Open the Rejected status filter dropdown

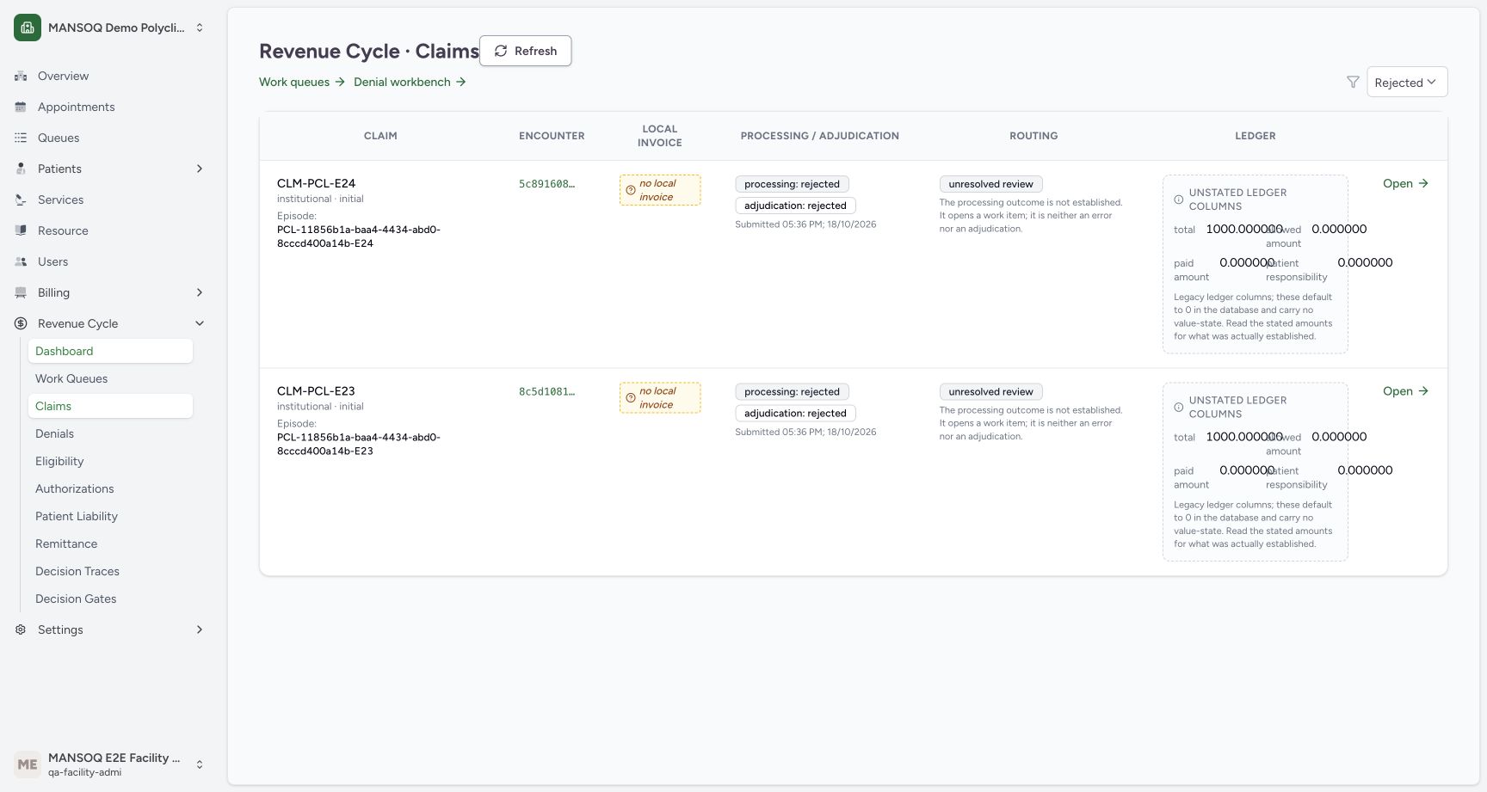tap(1407, 82)
